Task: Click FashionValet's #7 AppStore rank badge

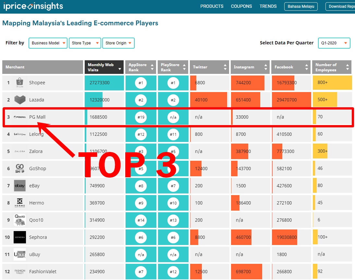Action: tap(141, 272)
